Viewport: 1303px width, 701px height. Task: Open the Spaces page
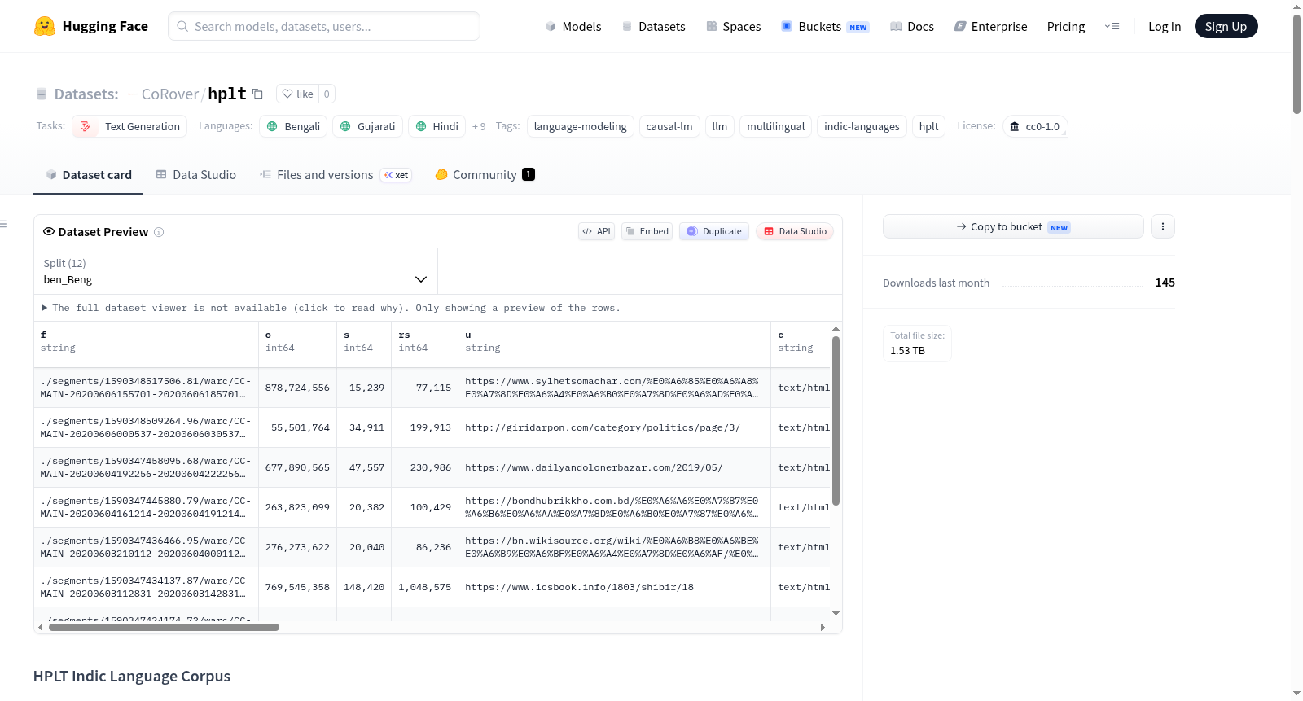(x=733, y=26)
